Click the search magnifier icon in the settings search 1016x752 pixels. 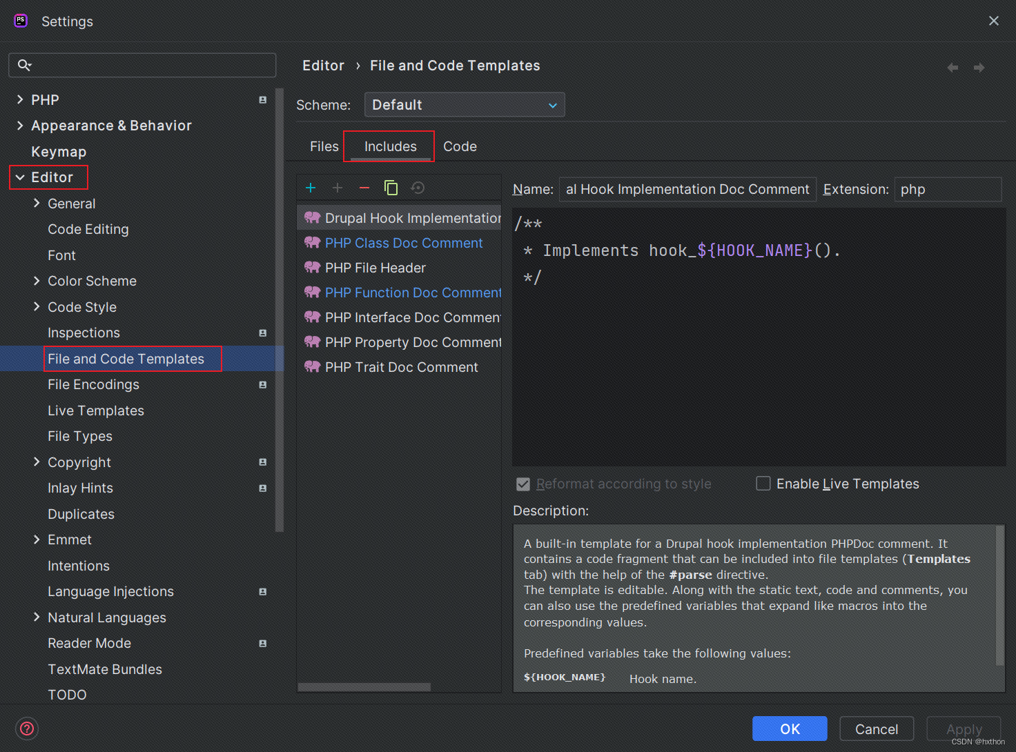tap(24, 65)
